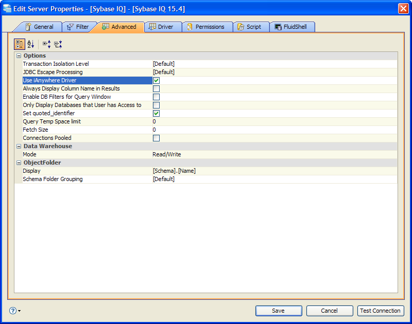Select the Schema Folder Grouping label
Screen dimensions: 412x324
click(x=53, y=179)
